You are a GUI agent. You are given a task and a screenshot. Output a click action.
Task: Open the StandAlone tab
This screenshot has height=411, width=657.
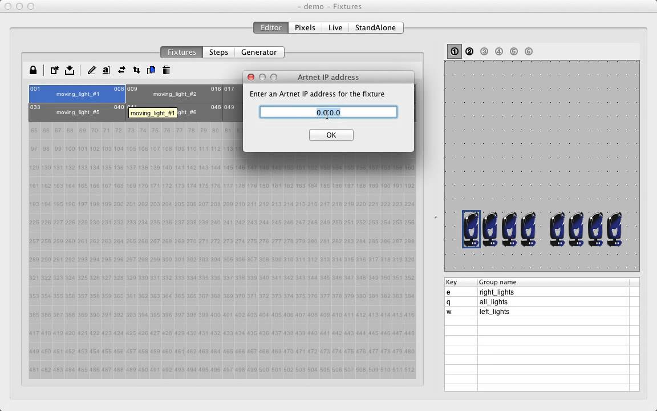375,27
